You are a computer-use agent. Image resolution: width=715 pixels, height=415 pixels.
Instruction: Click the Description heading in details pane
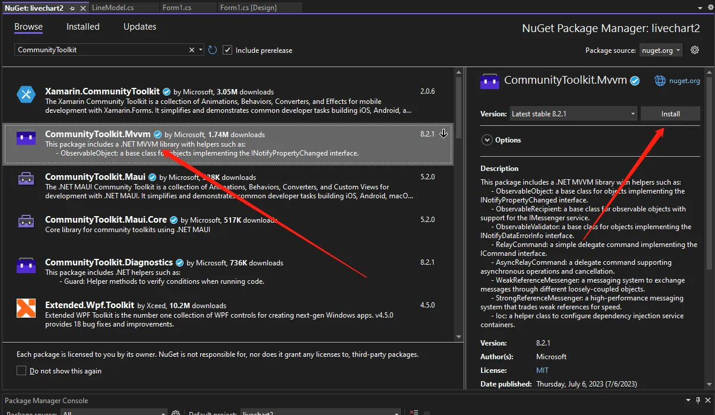tap(499, 169)
